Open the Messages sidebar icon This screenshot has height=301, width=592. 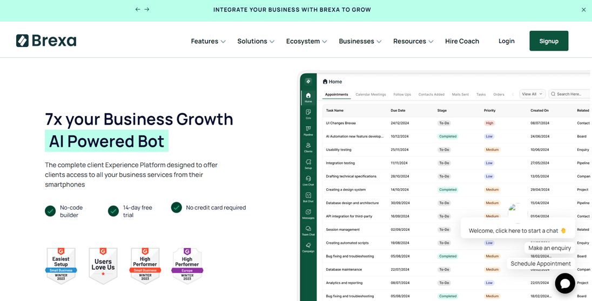click(308, 214)
